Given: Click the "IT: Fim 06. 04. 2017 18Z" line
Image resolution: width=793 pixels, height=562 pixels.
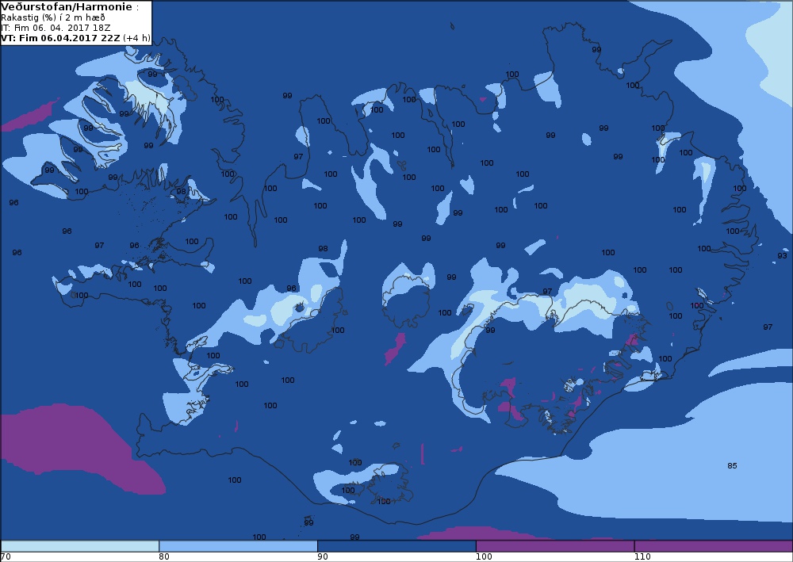Looking at the screenshot, I should click(x=56, y=28).
